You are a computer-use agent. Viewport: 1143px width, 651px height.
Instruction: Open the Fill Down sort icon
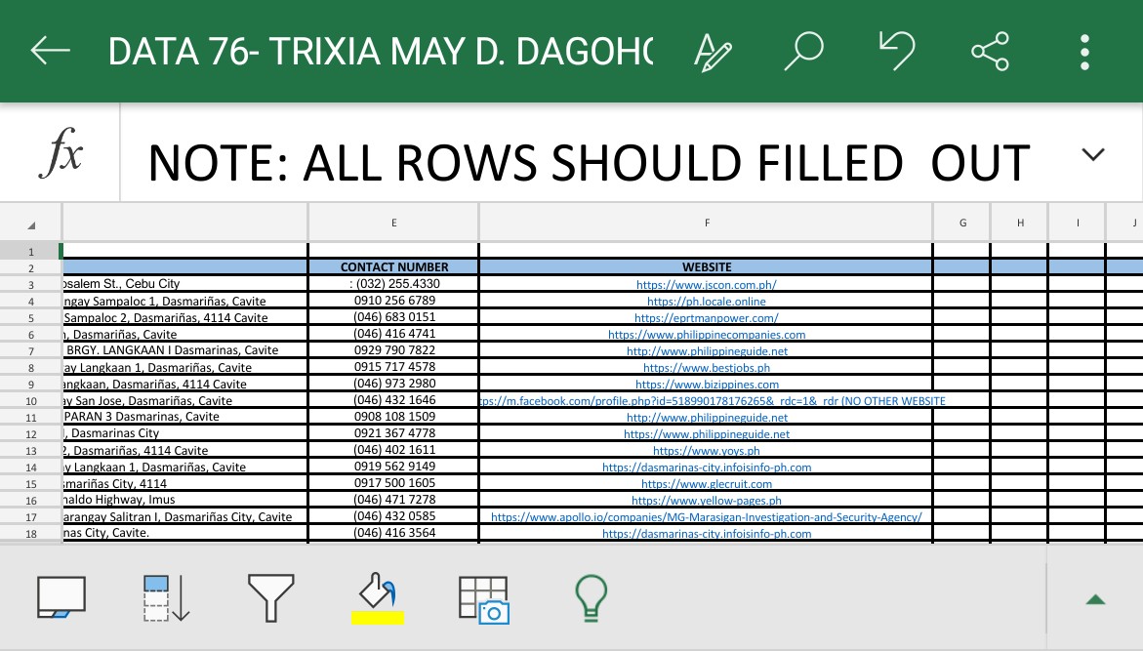coord(166,596)
